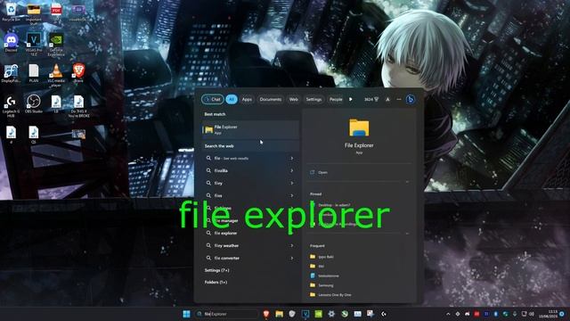Open Bing chat icon in search panel
Image resolution: width=570 pixels, height=321 pixels.
tap(411, 99)
